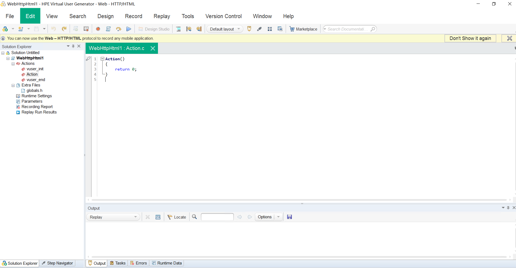Open the Replay menu
Viewport: 516px width, 268px height.
pos(162,16)
